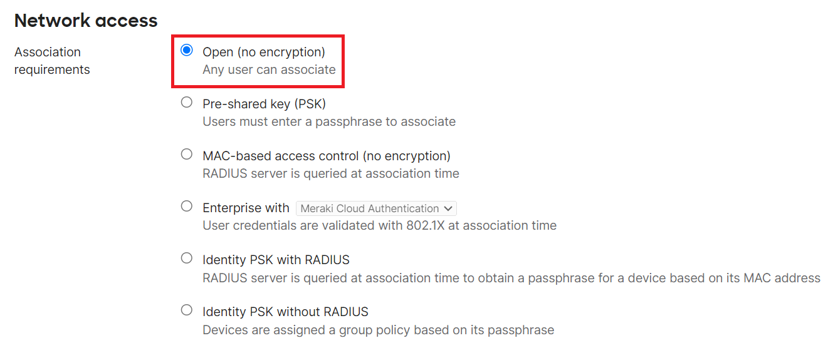The image size is (833, 348).
Task: Click the dropdown chevron beside Meraki Cloud Authentication
Action: point(448,208)
